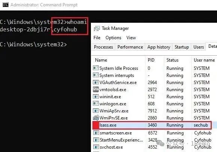Click the smartscreen.exe process icon
217x152 pixels.
(96, 133)
